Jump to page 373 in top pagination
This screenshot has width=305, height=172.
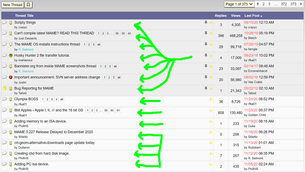point(293,4)
